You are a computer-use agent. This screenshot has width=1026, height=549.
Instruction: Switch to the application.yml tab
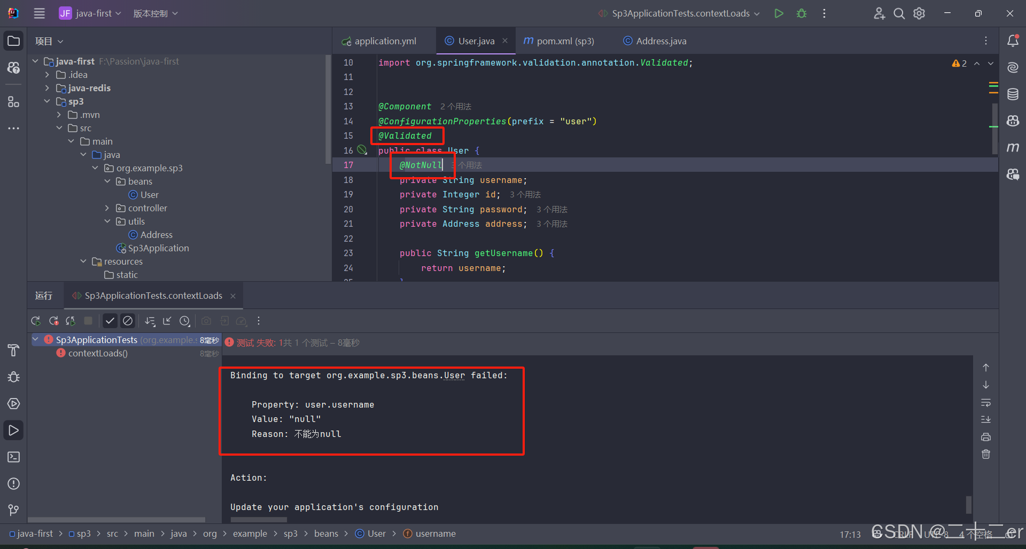point(379,41)
